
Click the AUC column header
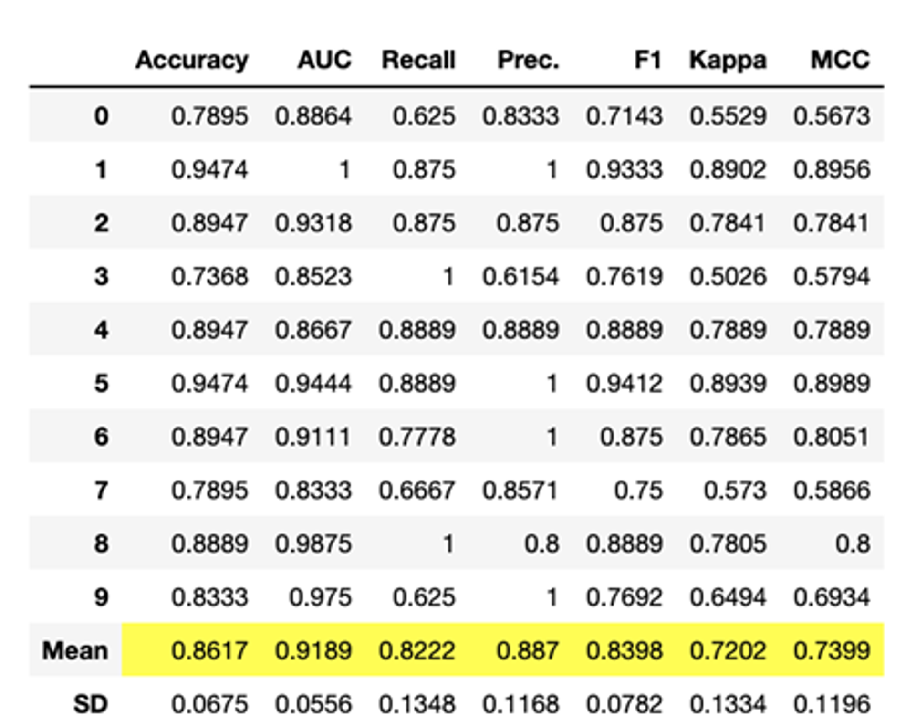point(324,60)
